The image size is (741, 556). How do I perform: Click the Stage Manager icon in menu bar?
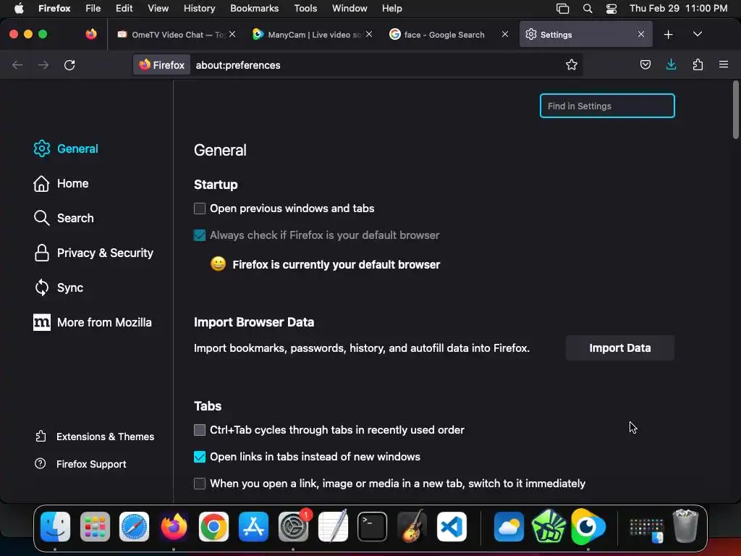[x=562, y=9]
